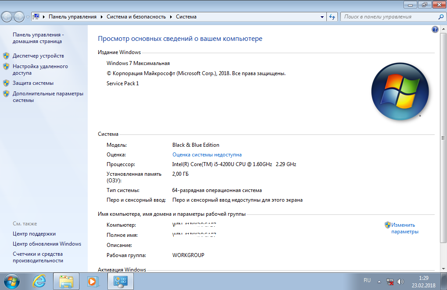Screen dimensions: 447x290
Task: Open address bar history dropdown arrow
Action: [322, 17]
